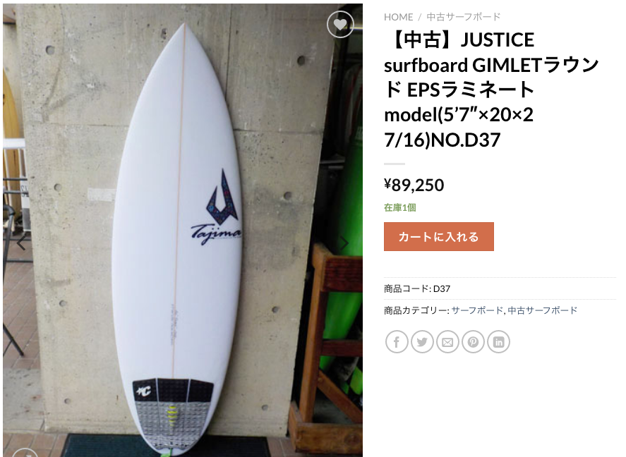626x457 pixels.
Task: Click the 在庫1個 stock label
Action: [400, 207]
